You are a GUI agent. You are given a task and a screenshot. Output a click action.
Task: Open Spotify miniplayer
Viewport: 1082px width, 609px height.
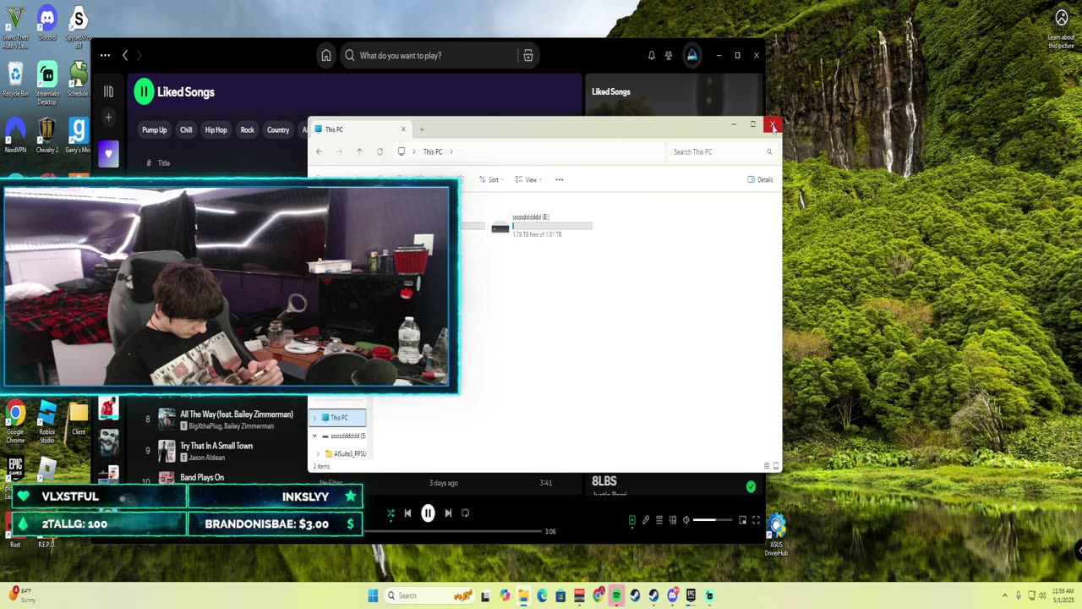[743, 520]
